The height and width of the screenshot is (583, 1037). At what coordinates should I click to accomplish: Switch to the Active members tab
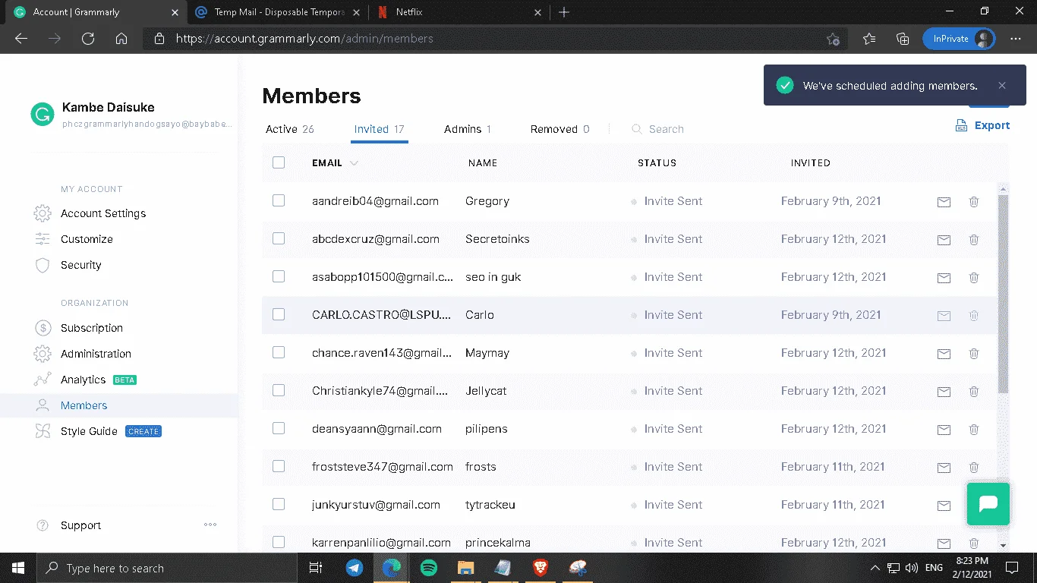click(289, 129)
